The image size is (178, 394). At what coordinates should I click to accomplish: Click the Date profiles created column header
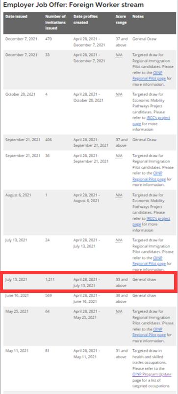(x=85, y=19)
